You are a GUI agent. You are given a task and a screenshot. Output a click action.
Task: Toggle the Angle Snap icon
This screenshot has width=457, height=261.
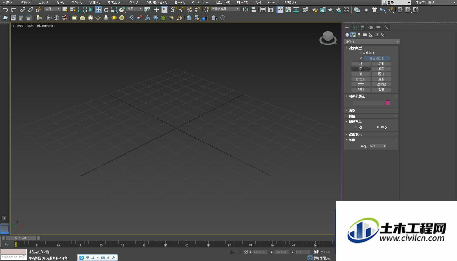(181, 10)
